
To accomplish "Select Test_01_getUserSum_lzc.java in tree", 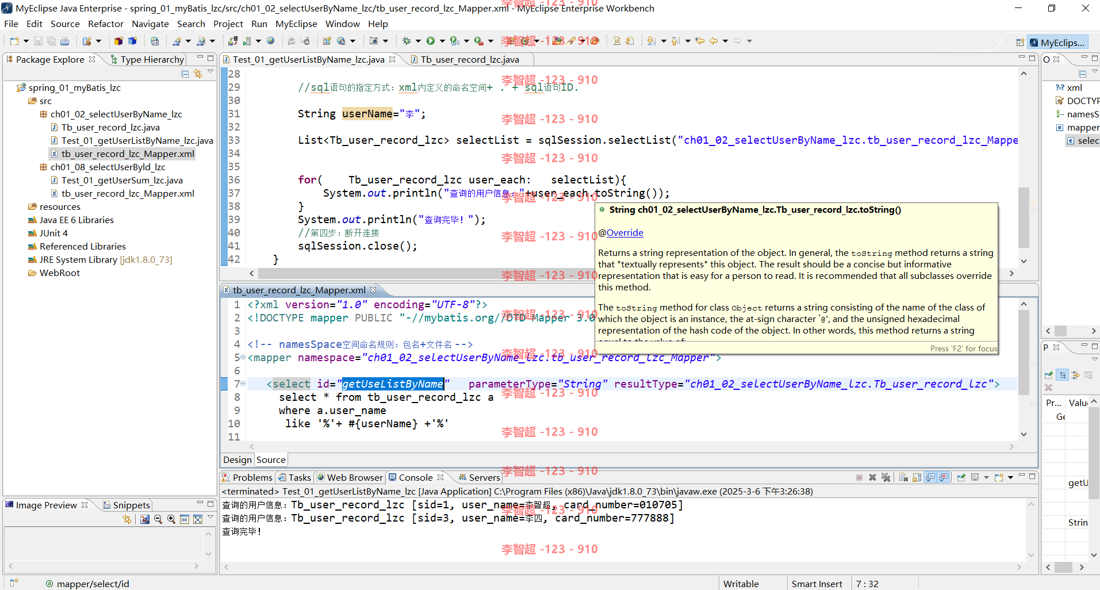I will click(122, 180).
